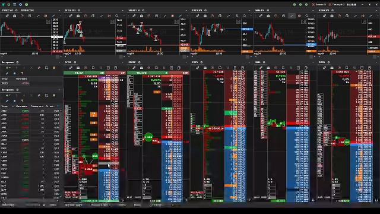Click the link icon in the fifth order book toolbar
The height and width of the screenshot is (214, 380).
coord(324,68)
